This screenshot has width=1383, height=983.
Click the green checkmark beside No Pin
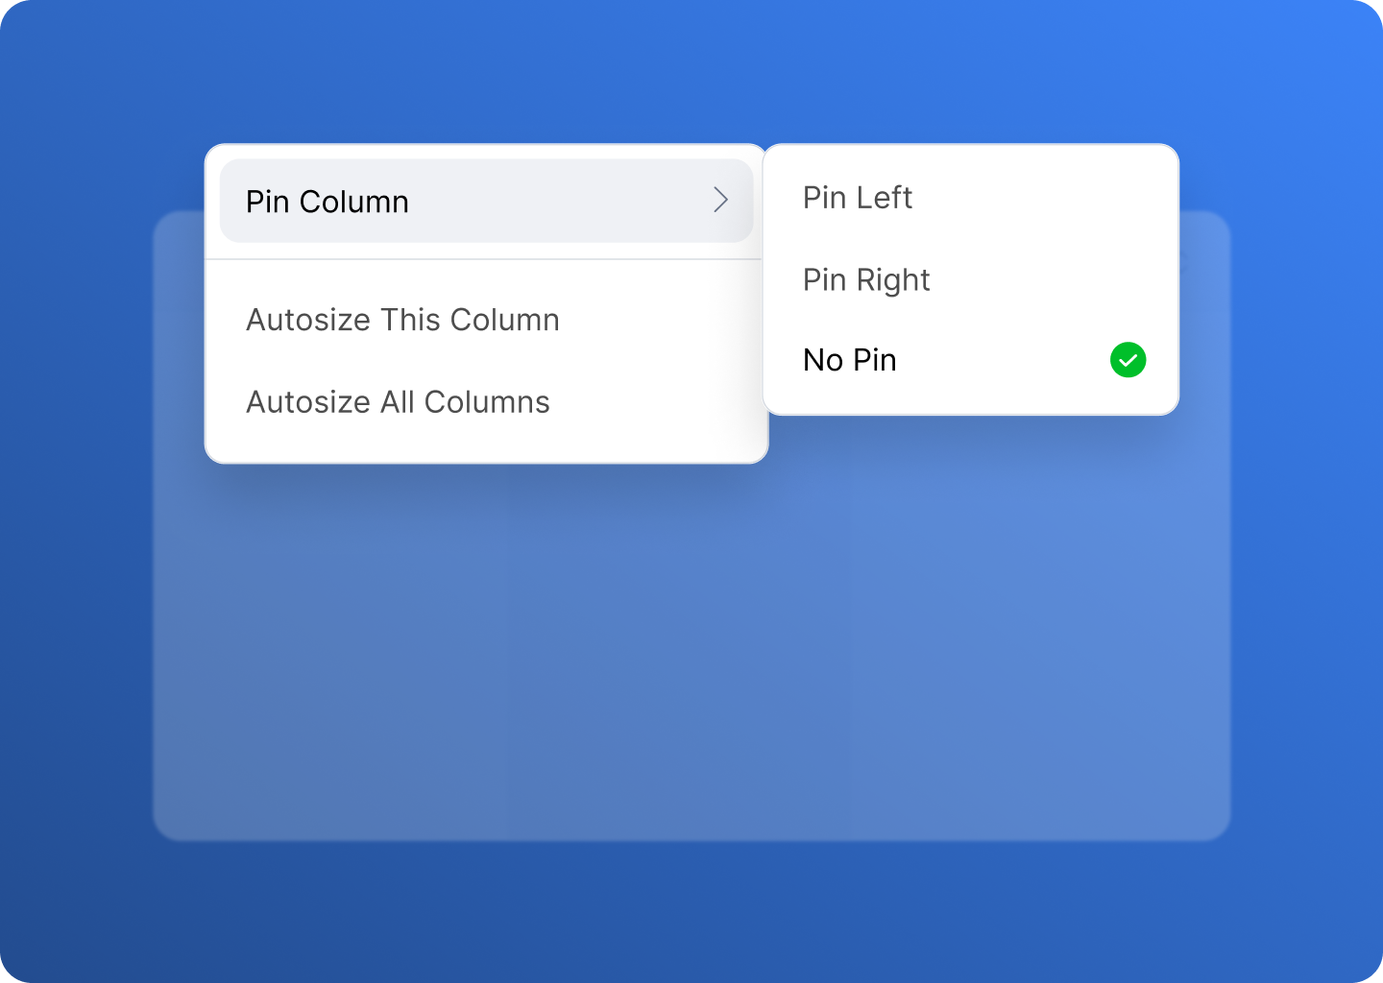(x=1128, y=360)
